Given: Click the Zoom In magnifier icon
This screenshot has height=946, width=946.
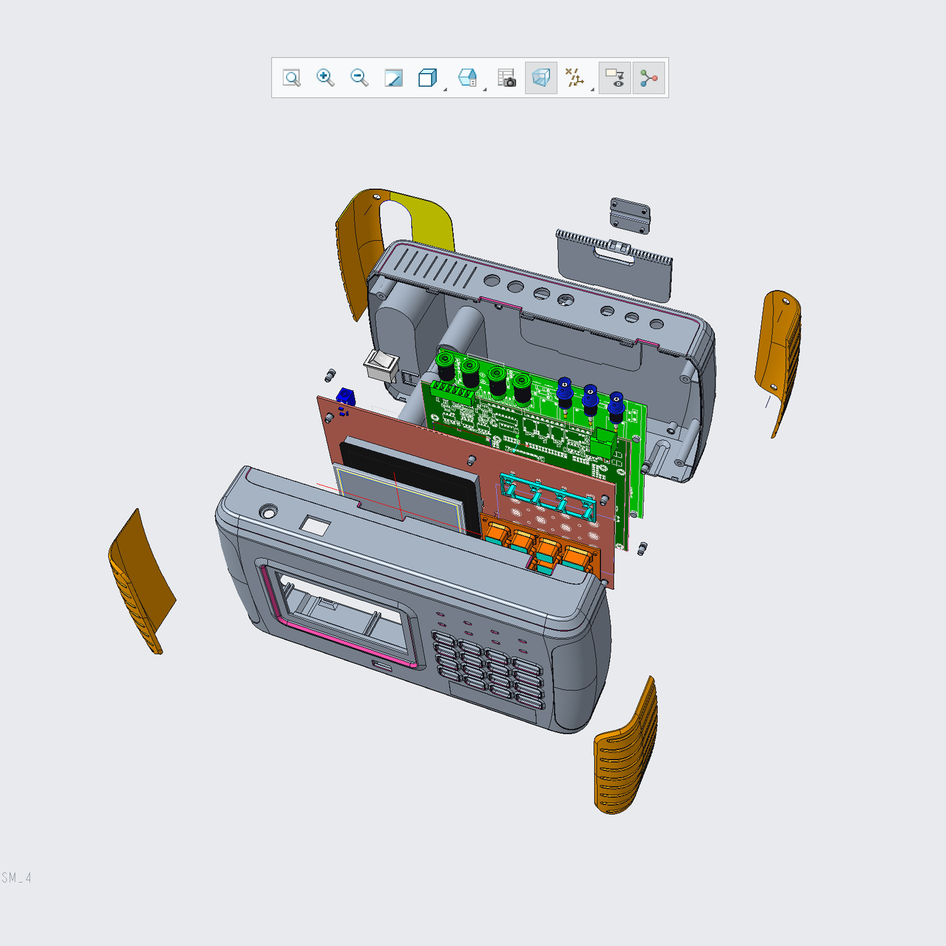Looking at the screenshot, I should pyautogui.click(x=326, y=78).
